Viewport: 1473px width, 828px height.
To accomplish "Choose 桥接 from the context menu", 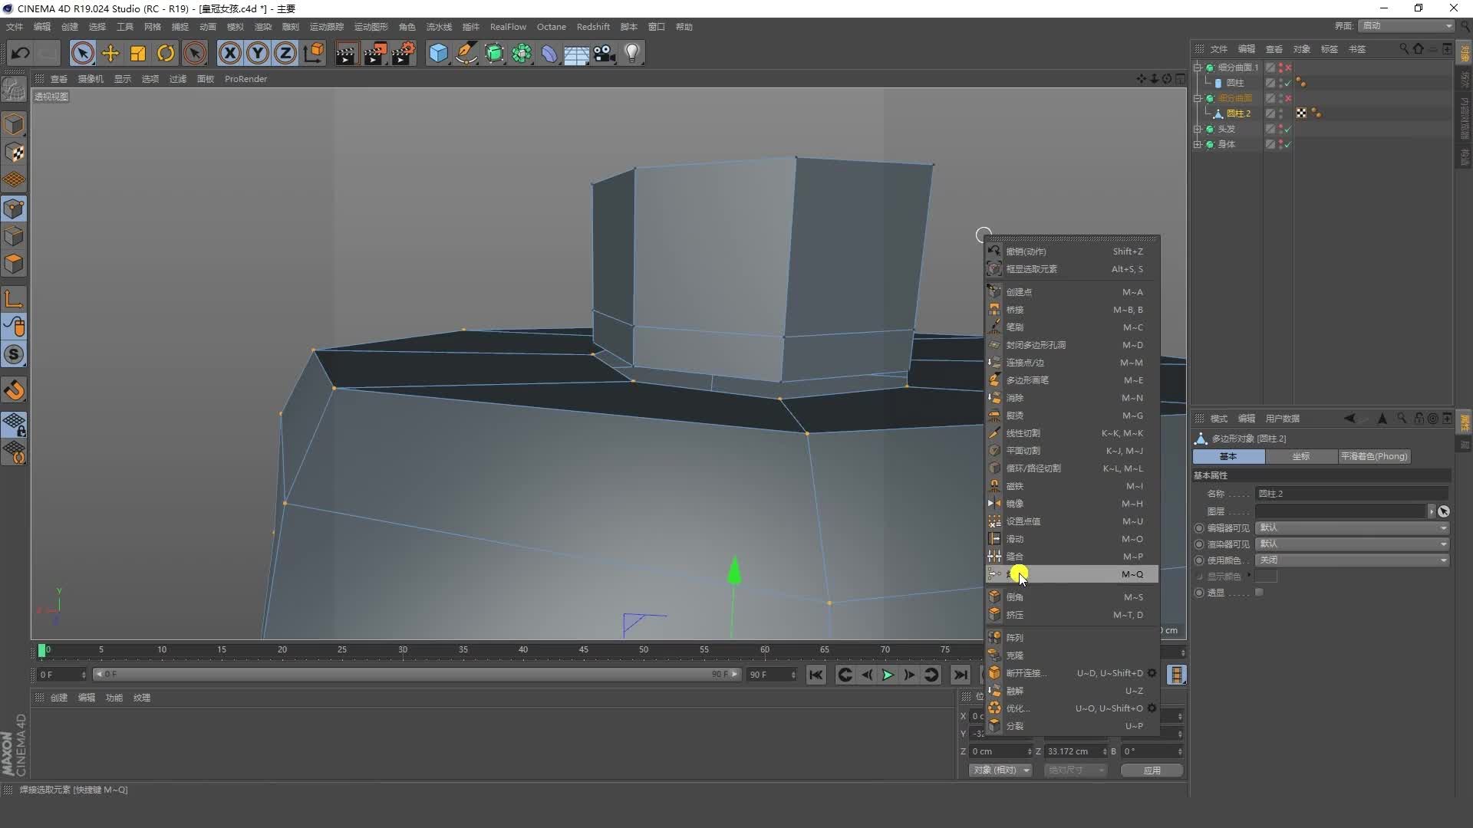I will [x=1072, y=310].
